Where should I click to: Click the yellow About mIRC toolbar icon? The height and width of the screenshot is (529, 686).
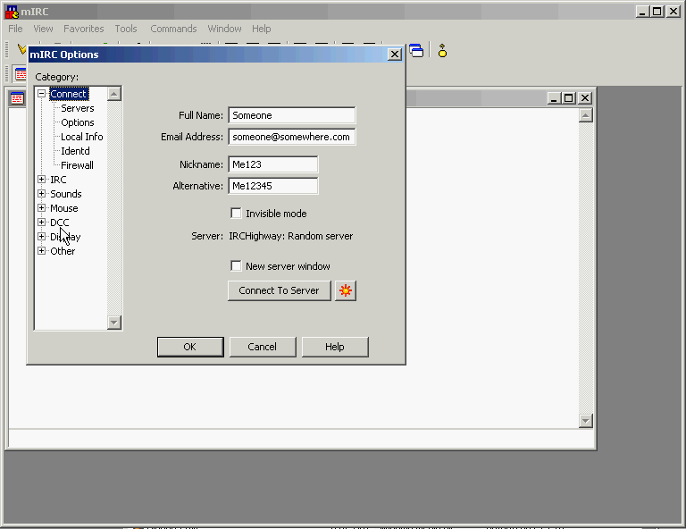442,51
